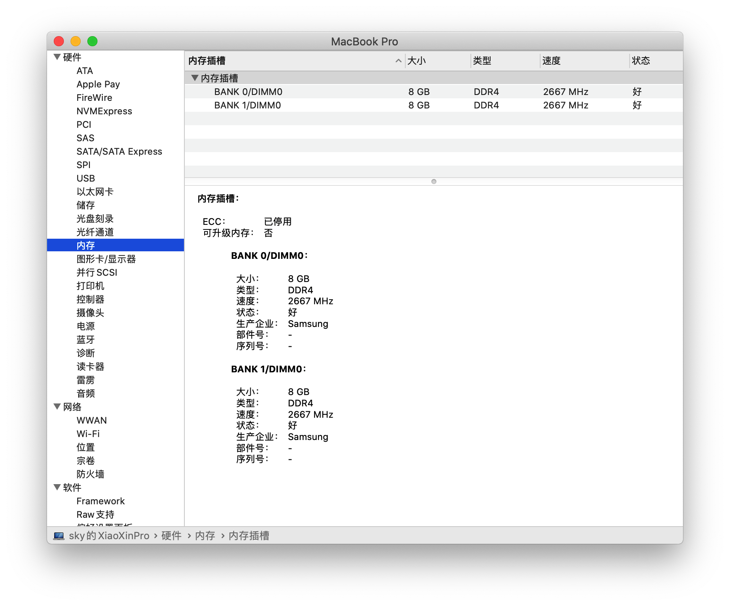The height and width of the screenshot is (606, 730).
Task: Select ATA in the sidebar
Action: click(x=85, y=71)
